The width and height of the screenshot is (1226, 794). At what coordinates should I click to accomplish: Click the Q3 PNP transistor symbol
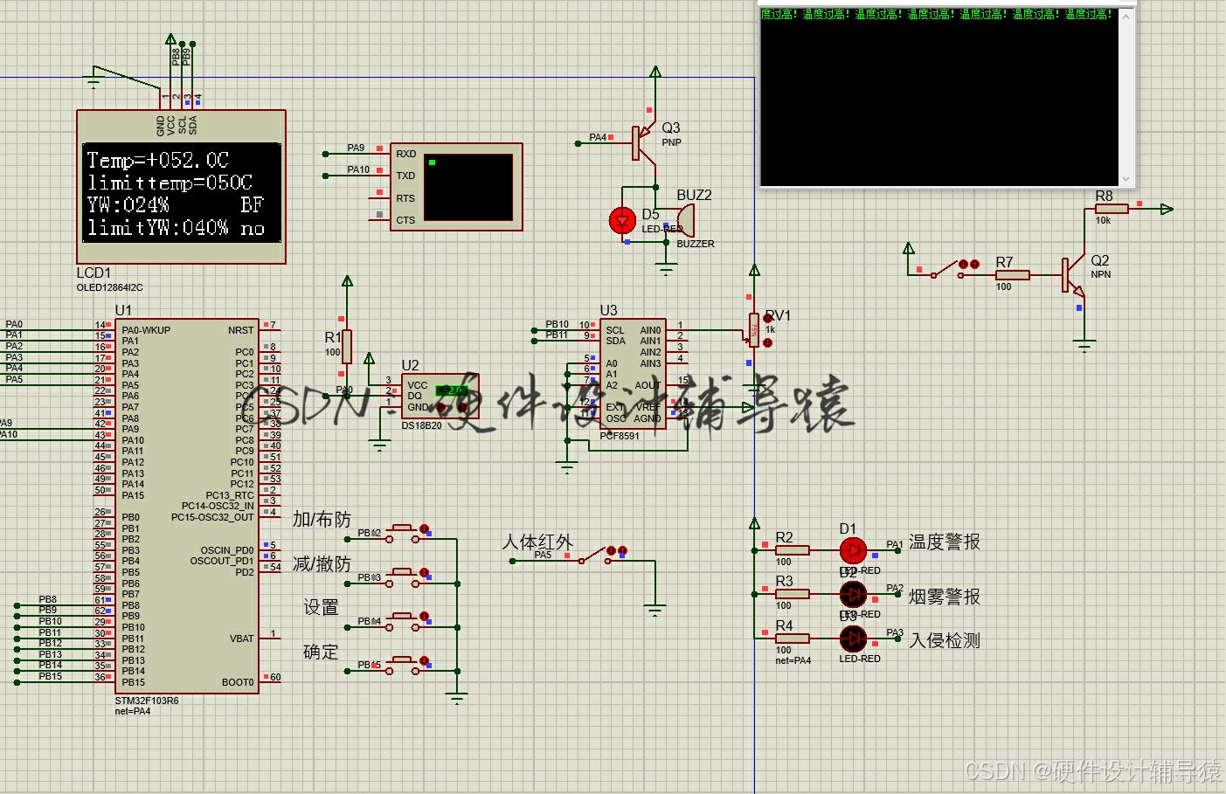coord(644,142)
